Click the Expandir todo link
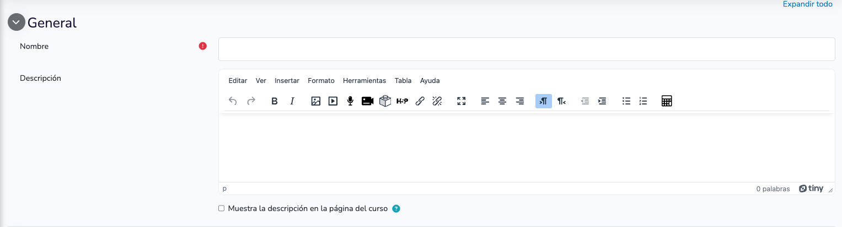Image resolution: width=842 pixels, height=227 pixels. coord(808,4)
